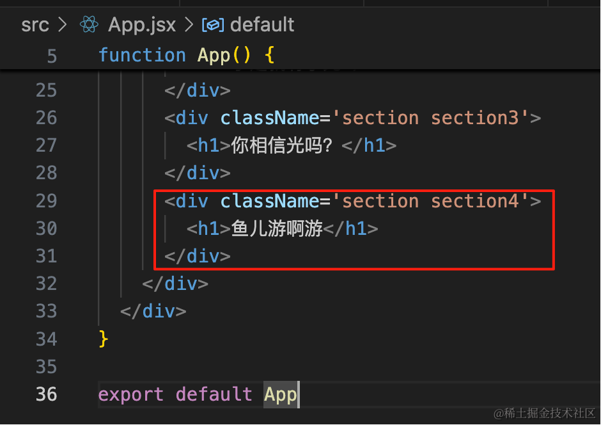Click 'className' attribute on line 26
This screenshot has width=601, height=425.
(270, 118)
